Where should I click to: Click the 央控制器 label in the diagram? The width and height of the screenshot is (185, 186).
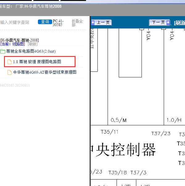coord(126,149)
